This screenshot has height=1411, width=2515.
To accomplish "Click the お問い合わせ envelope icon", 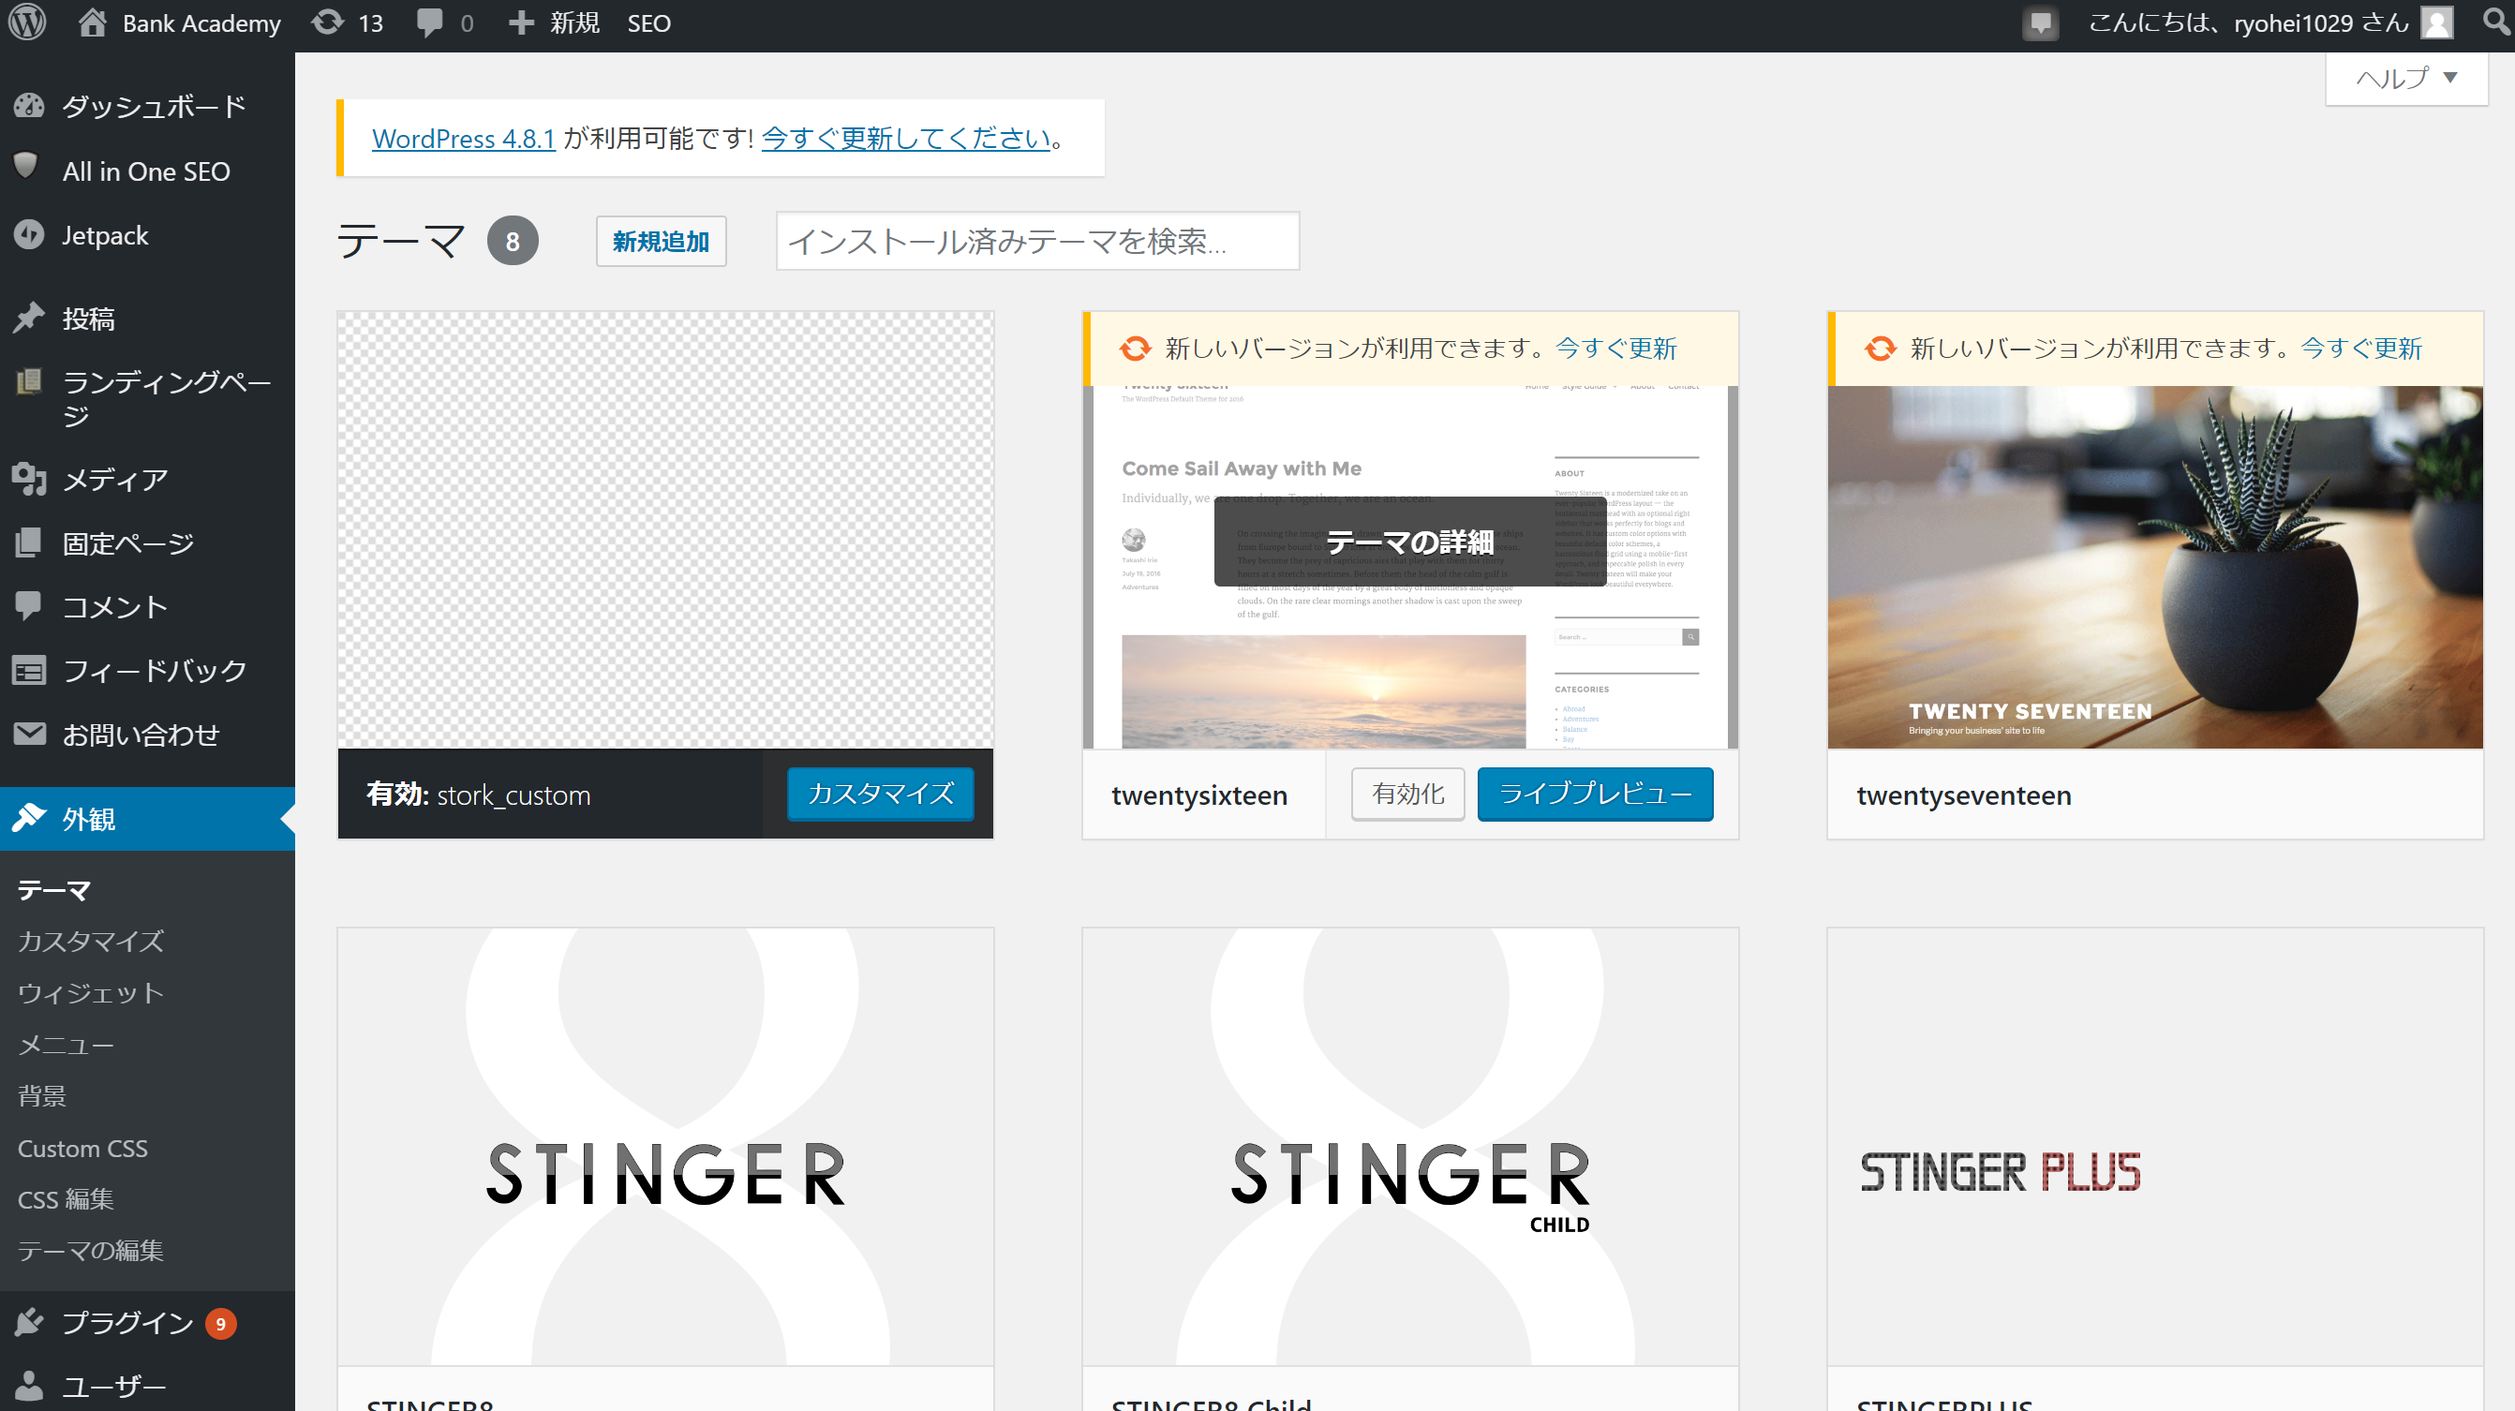I will point(29,734).
